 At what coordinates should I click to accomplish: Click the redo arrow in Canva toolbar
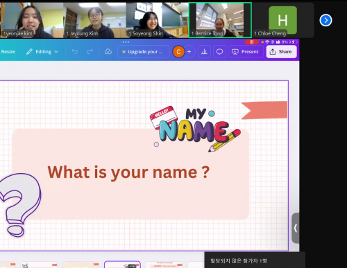(90, 51)
